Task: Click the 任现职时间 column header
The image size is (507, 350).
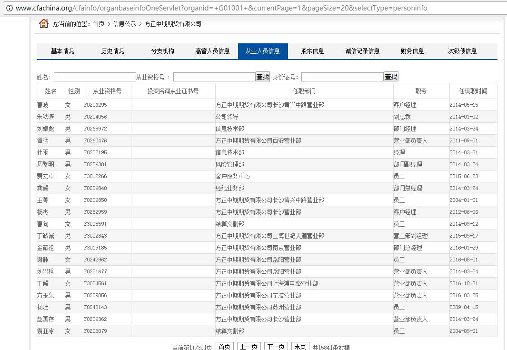Action: (473, 91)
